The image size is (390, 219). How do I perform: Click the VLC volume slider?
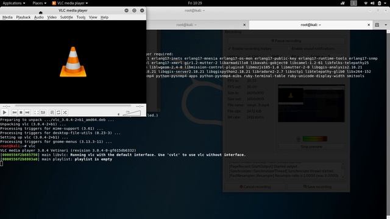(132, 113)
